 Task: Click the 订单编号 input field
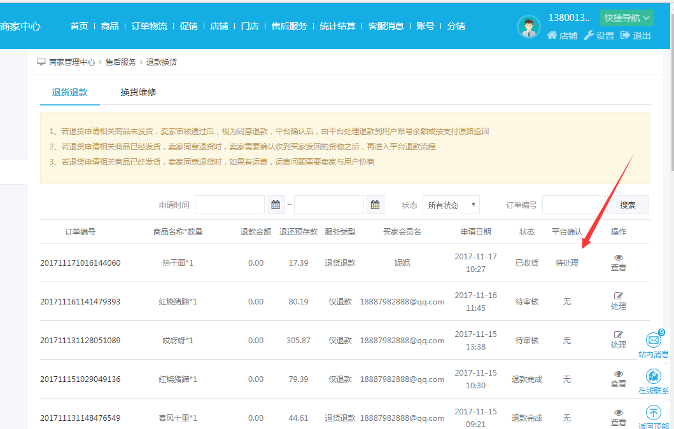coord(573,205)
